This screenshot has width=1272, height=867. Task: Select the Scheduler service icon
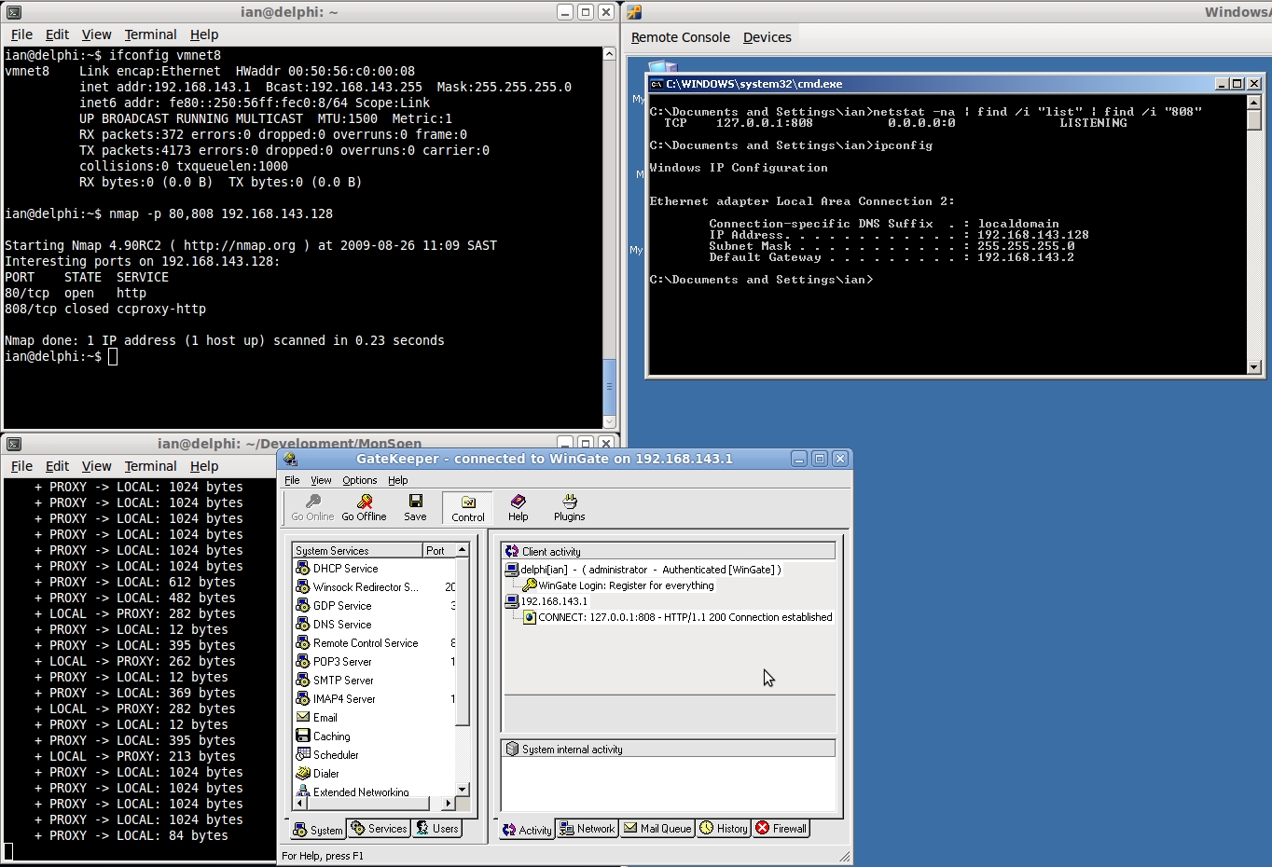pos(303,754)
